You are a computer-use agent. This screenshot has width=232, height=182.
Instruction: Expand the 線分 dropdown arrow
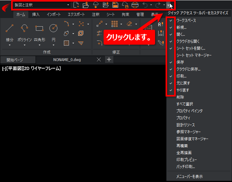point(10,45)
